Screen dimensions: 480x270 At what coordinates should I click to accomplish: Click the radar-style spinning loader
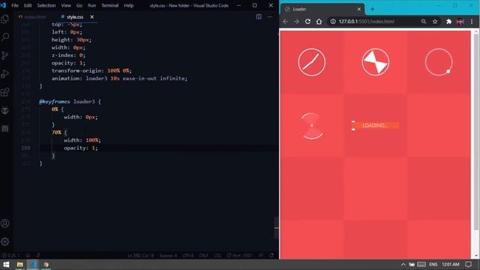pos(312,125)
